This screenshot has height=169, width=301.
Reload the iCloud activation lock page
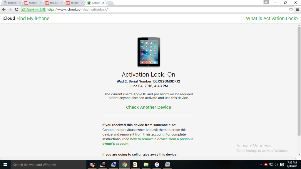[16, 9]
